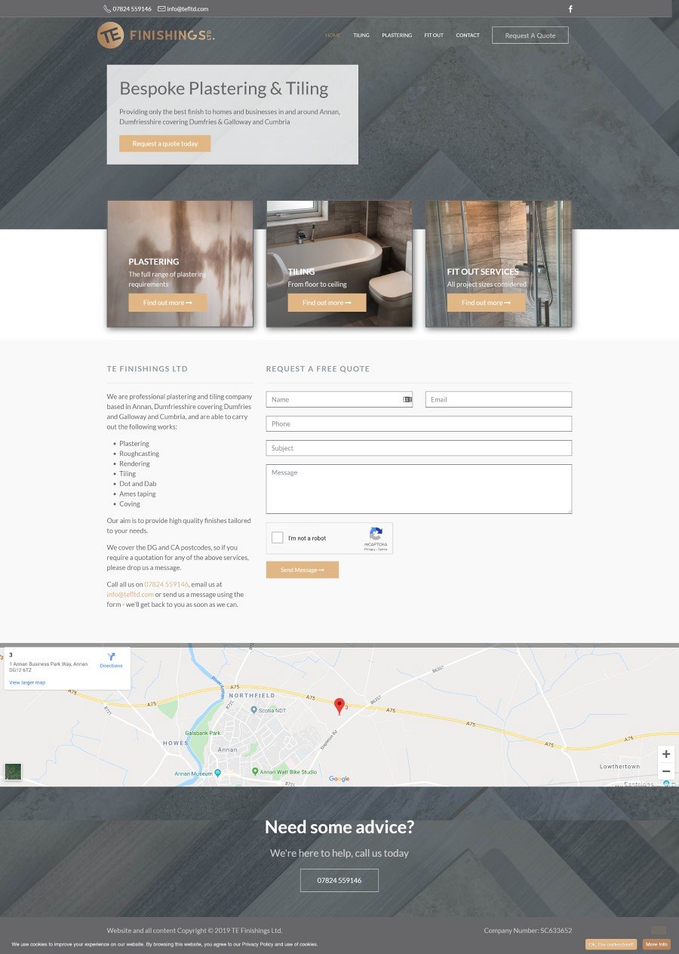Go to the Fit Out page
The image size is (679, 954).
[434, 35]
